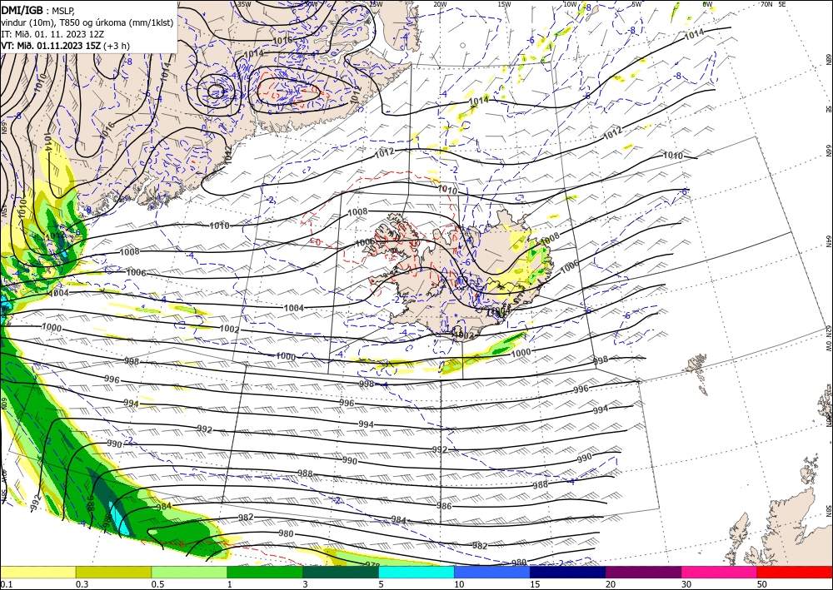The width and height of the screenshot is (833, 590).
Task: Select the pink 30–50 legend swatch
Action: point(719,572)
